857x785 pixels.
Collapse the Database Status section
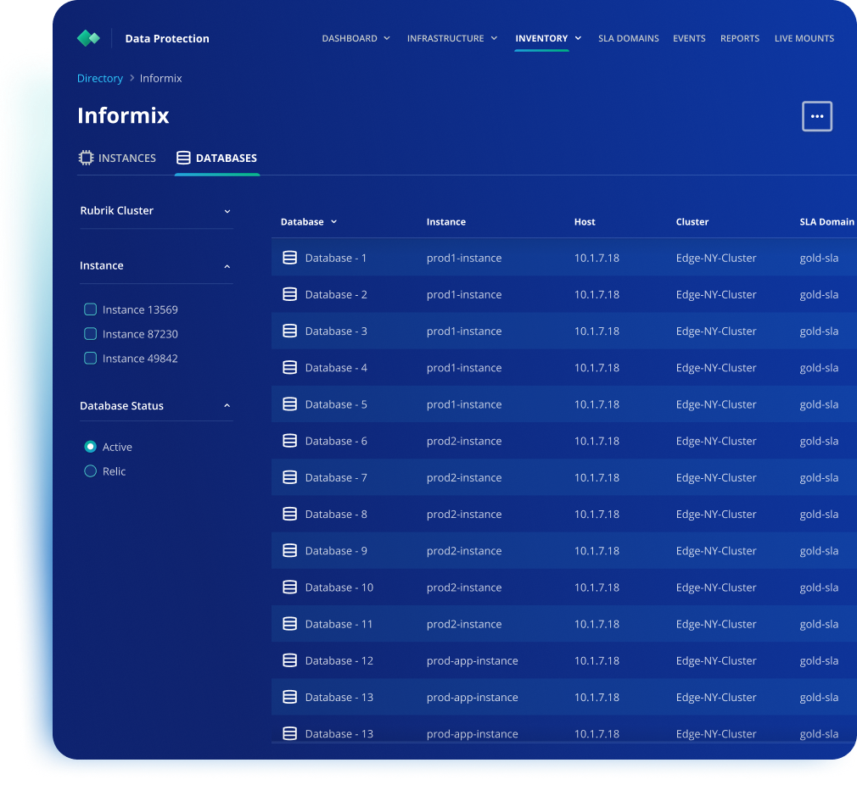tap(227, 405)
